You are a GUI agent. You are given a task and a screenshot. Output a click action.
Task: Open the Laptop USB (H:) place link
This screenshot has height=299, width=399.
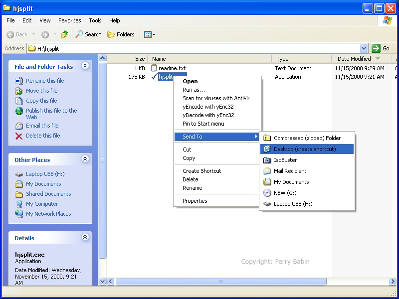click(x=45, y=174)
